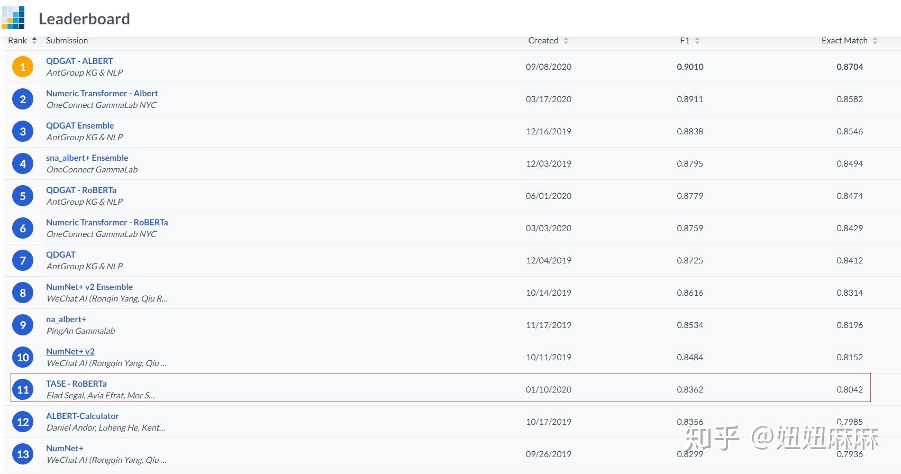This screenshot has height=474, width=901.
Task: Select F1 score 0.8779
Action: pos(690,196)
